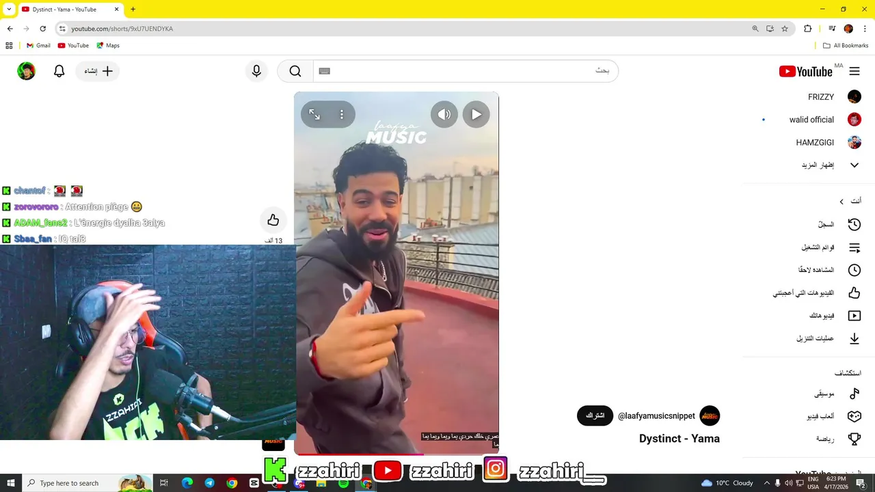Open the YouTube hamburger guide menu
The width and height of the screenshot is (875, 492).
point(854,71)
